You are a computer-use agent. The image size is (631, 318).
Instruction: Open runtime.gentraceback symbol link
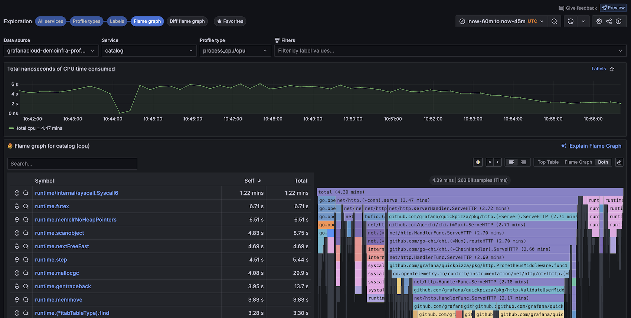(x=63, y=286)
